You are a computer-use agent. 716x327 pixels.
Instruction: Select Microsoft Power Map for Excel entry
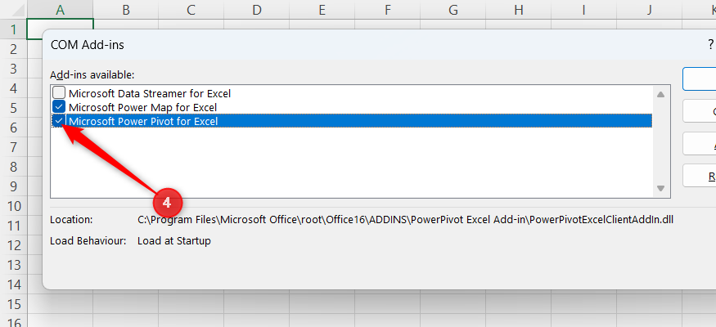[142, 108]
